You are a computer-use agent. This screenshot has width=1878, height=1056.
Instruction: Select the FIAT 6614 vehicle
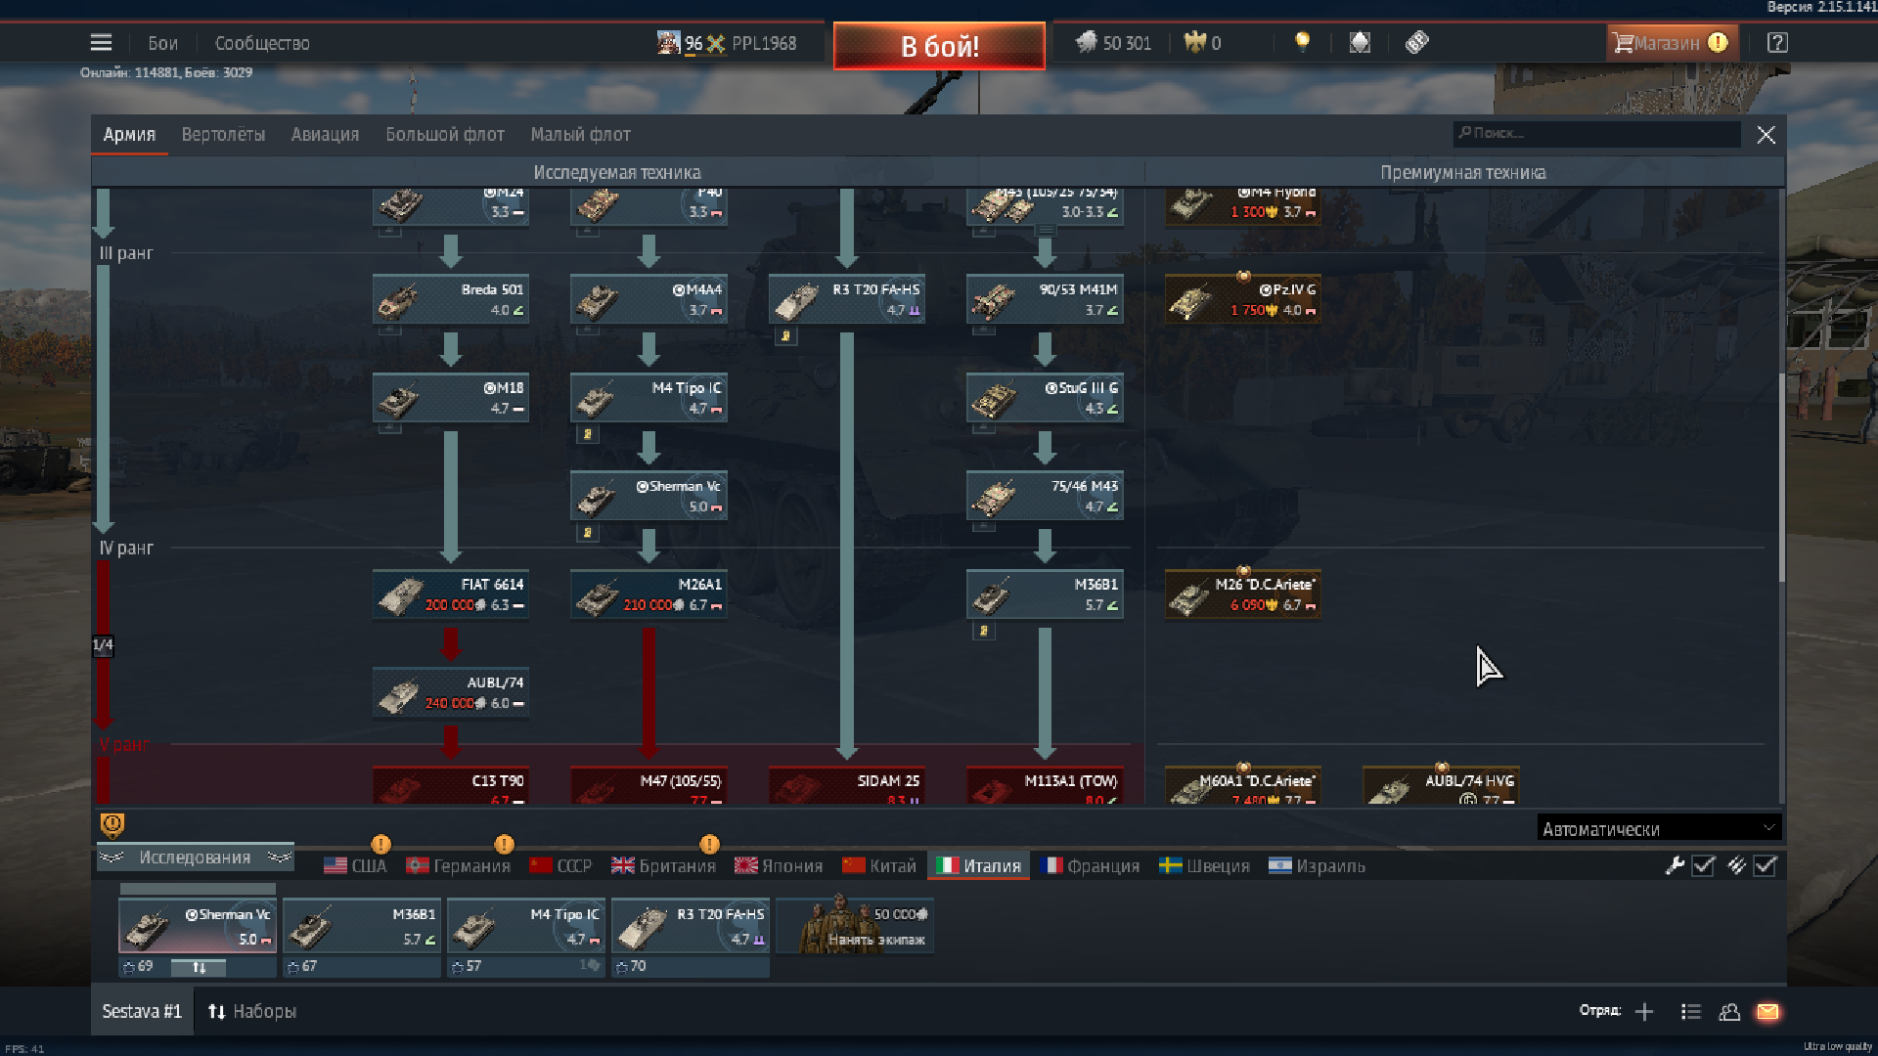click(451, 594)
